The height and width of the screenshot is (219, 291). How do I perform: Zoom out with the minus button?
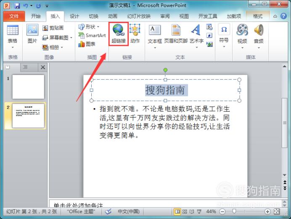[x=222, y=211]
